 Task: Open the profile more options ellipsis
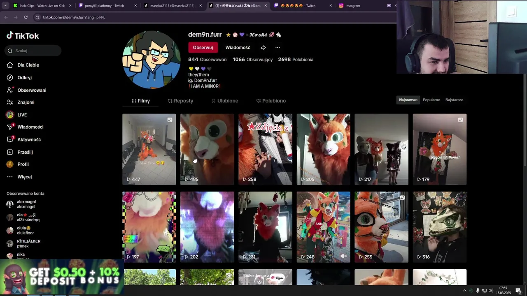277,47
